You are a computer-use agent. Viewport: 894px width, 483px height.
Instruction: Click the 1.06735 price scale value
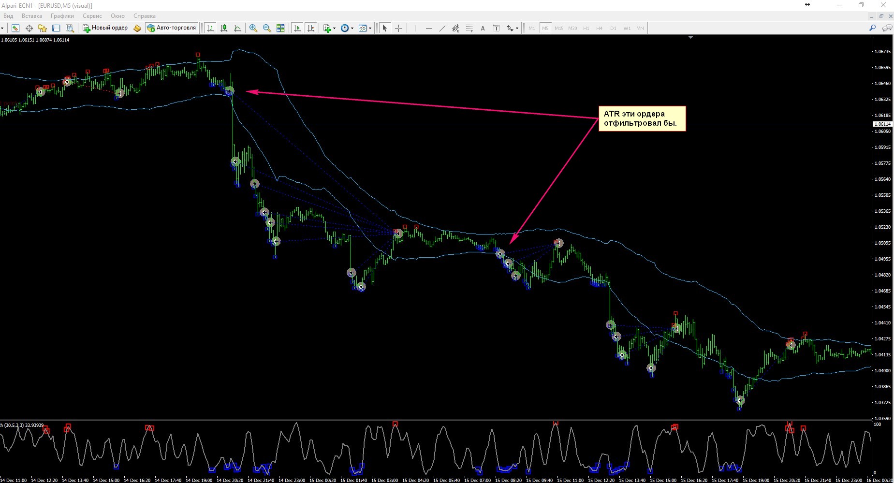[883, 51]
